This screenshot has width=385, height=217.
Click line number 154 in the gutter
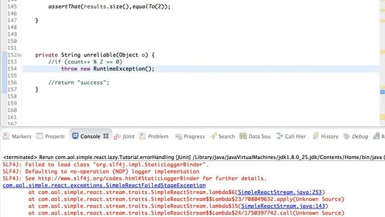[x=12, y=69]
